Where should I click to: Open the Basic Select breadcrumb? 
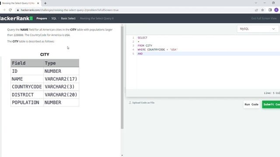68,18
